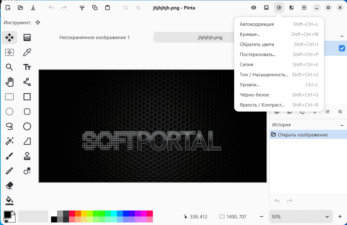
Task: Select the Ellipse shape tool
Action: click(x=27, y=127)
